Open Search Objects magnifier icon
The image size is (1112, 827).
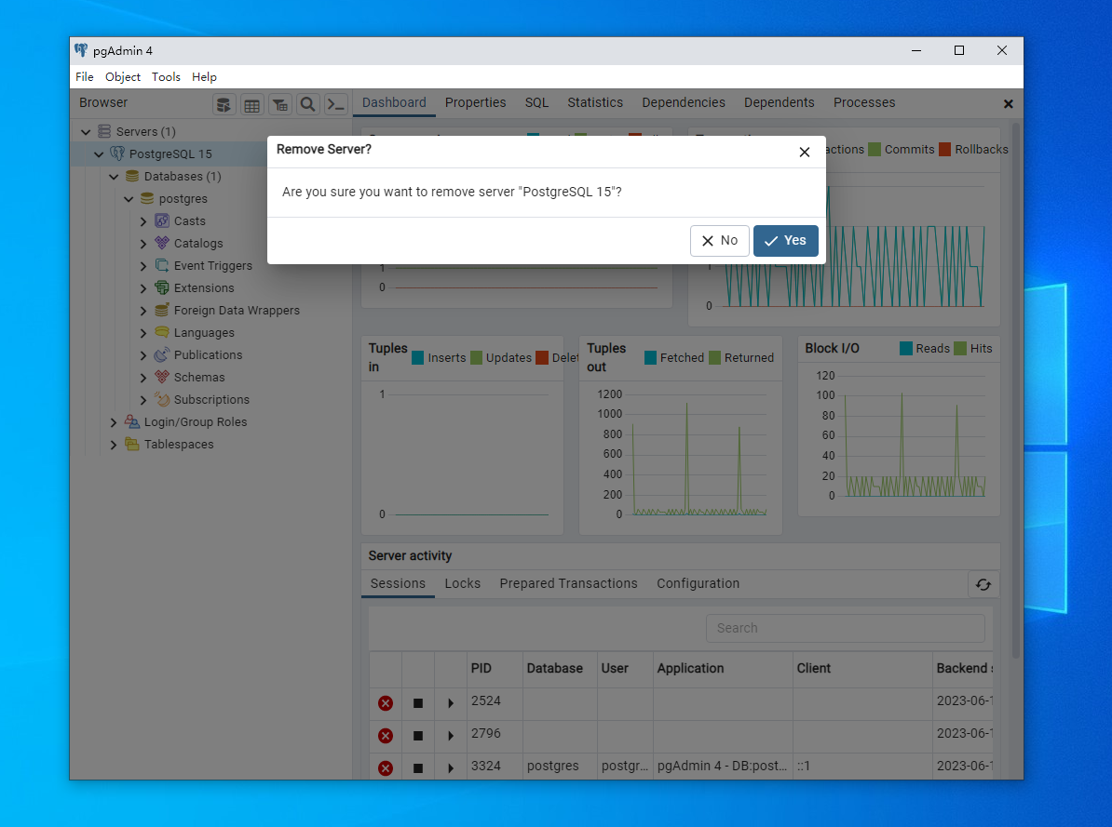pyautogui.click(x=307, y=104)
